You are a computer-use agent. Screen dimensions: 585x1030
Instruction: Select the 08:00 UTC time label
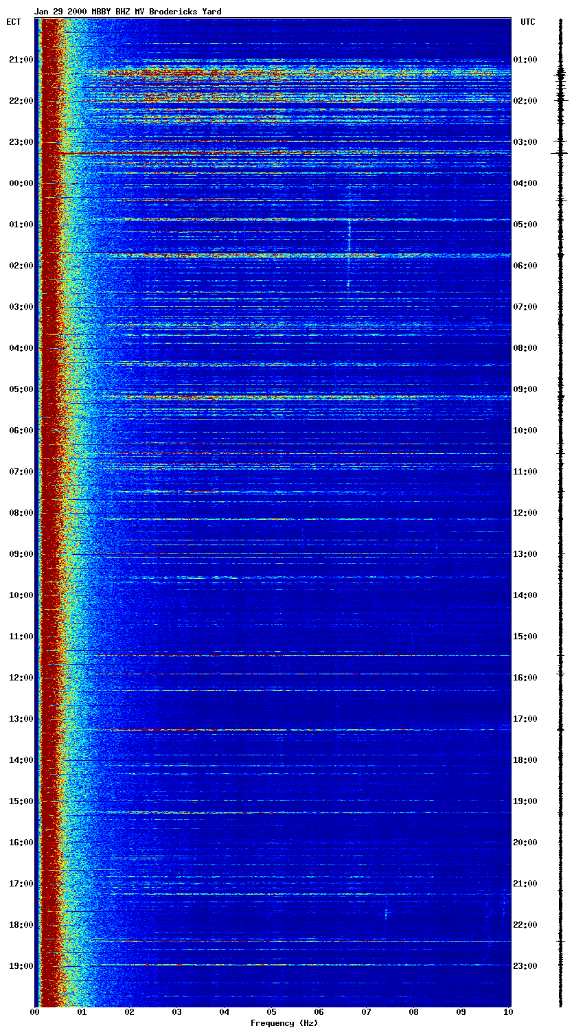pos(525,348)
